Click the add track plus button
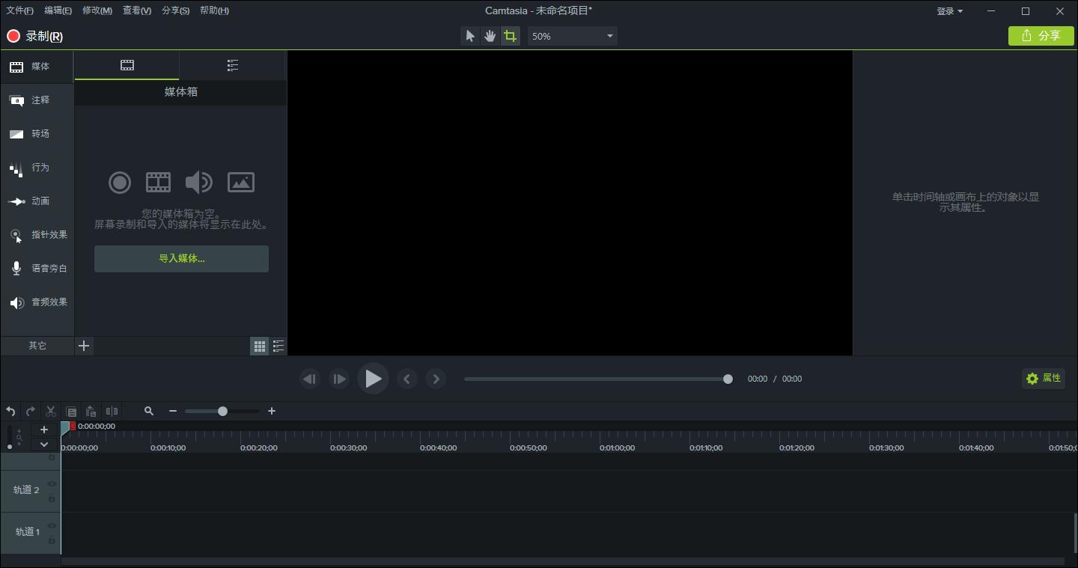Viewport: 1078px width, 568px height. (x=44, y=430)
